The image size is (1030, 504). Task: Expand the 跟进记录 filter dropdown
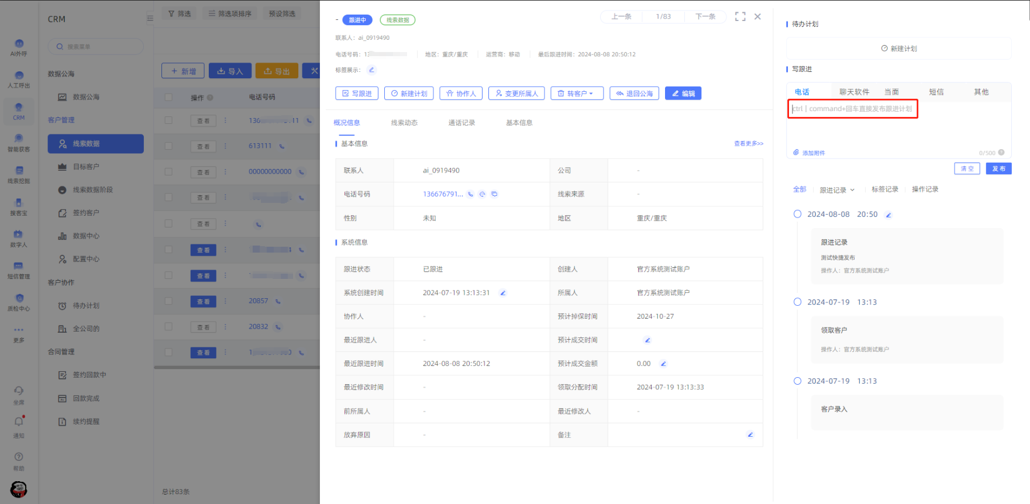click(x=837, y=190)
